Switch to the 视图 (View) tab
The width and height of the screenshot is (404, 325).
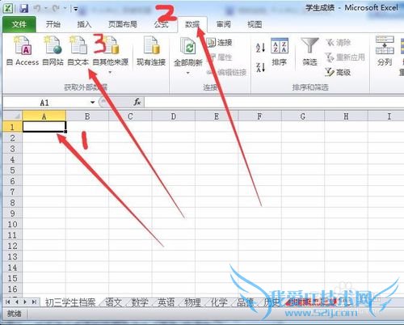(255, 24)
